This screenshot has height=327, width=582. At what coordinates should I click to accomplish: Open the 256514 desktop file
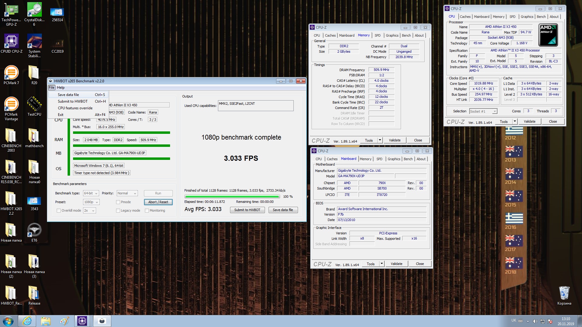[x=57, y=14]
